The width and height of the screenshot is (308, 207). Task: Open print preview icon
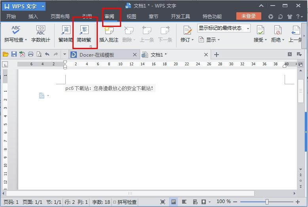tap(39, 54)
